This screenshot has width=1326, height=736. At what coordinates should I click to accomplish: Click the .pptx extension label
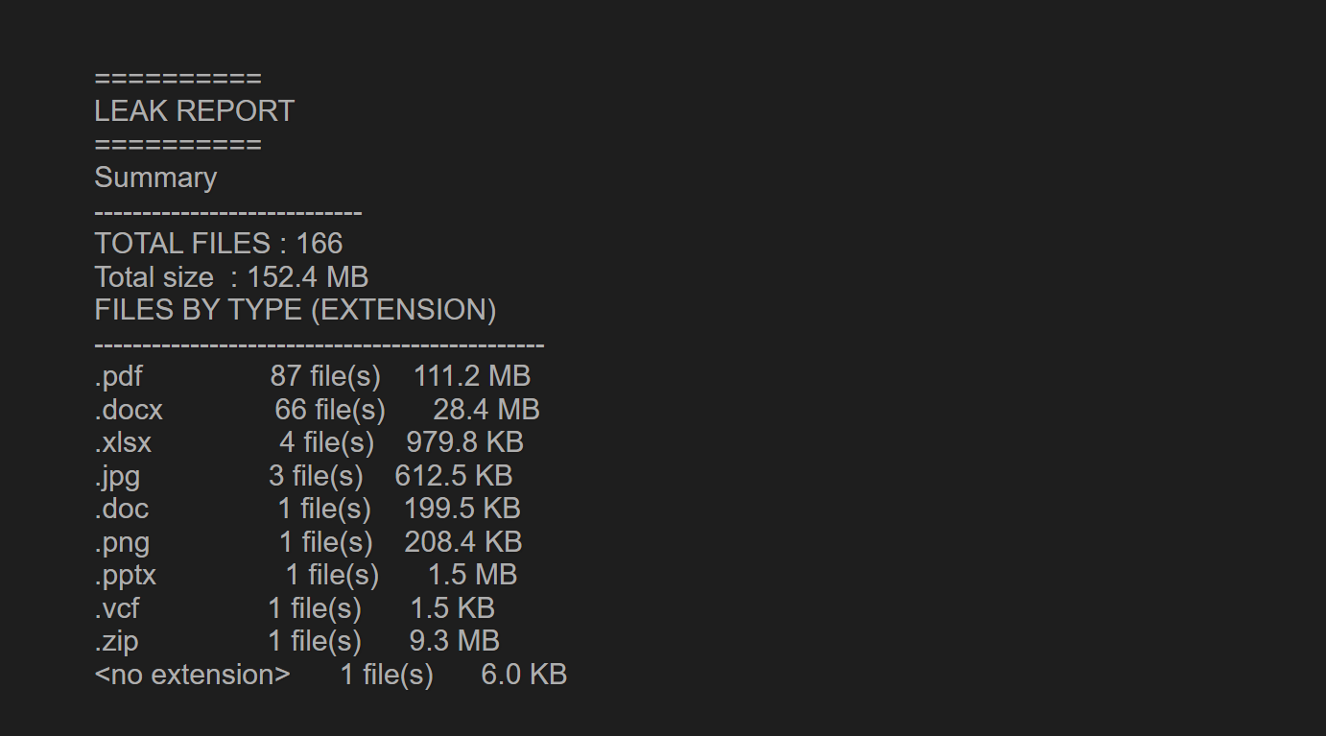(125, 575)
